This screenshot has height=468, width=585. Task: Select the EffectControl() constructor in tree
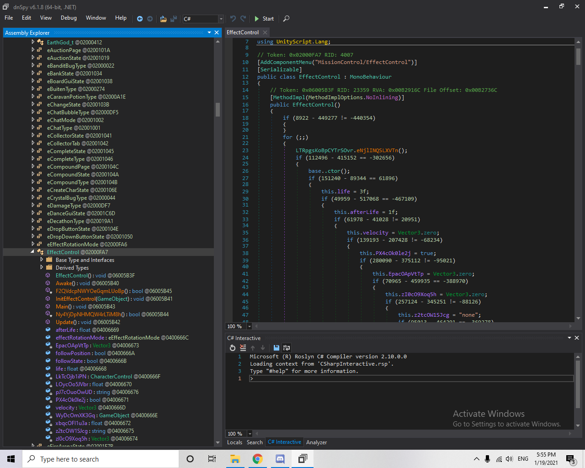(x=95, y=276)
